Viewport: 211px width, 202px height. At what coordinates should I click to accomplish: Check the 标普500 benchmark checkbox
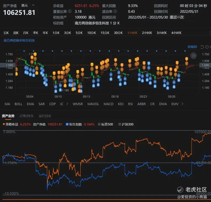pos(99,124)
